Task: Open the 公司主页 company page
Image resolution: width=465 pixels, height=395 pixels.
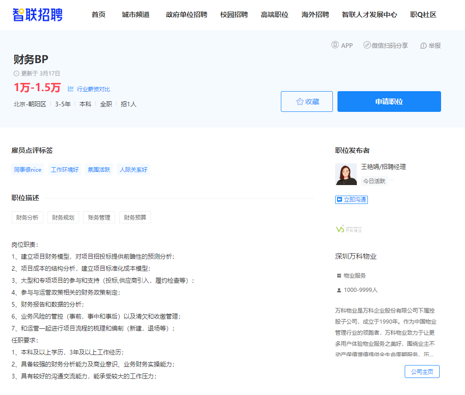Action: coord(422,372)
